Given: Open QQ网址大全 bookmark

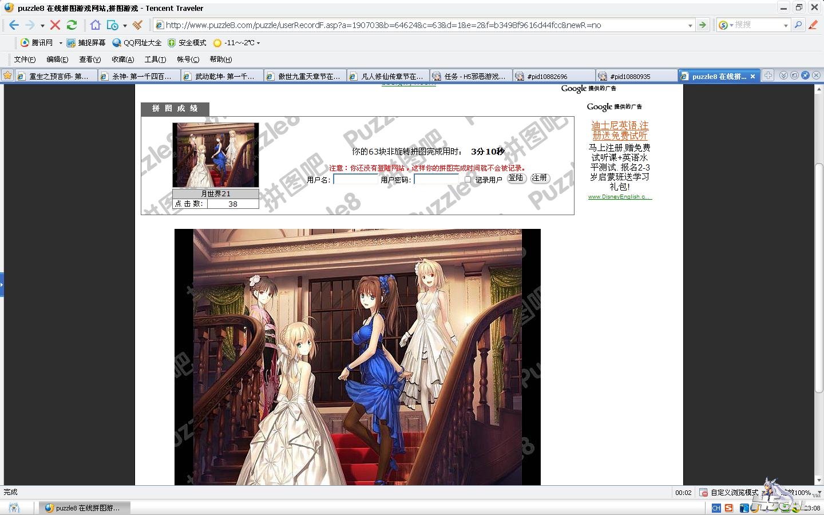Looking at the screenshot, I should click(x=137, y=43).
